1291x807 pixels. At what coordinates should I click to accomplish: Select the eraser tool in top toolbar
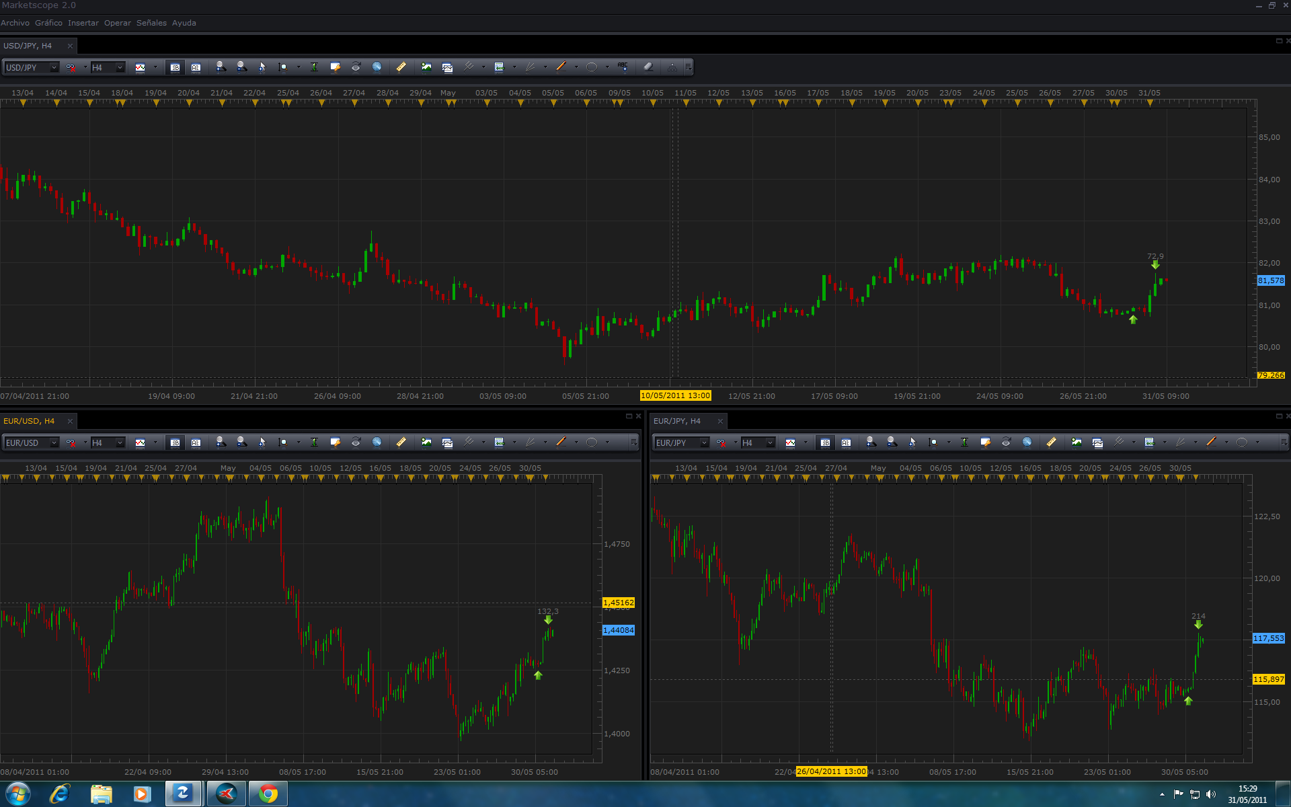(x=648, y=67)
